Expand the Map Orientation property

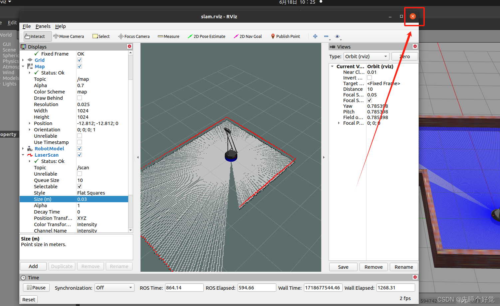click(x=30, y=130)
